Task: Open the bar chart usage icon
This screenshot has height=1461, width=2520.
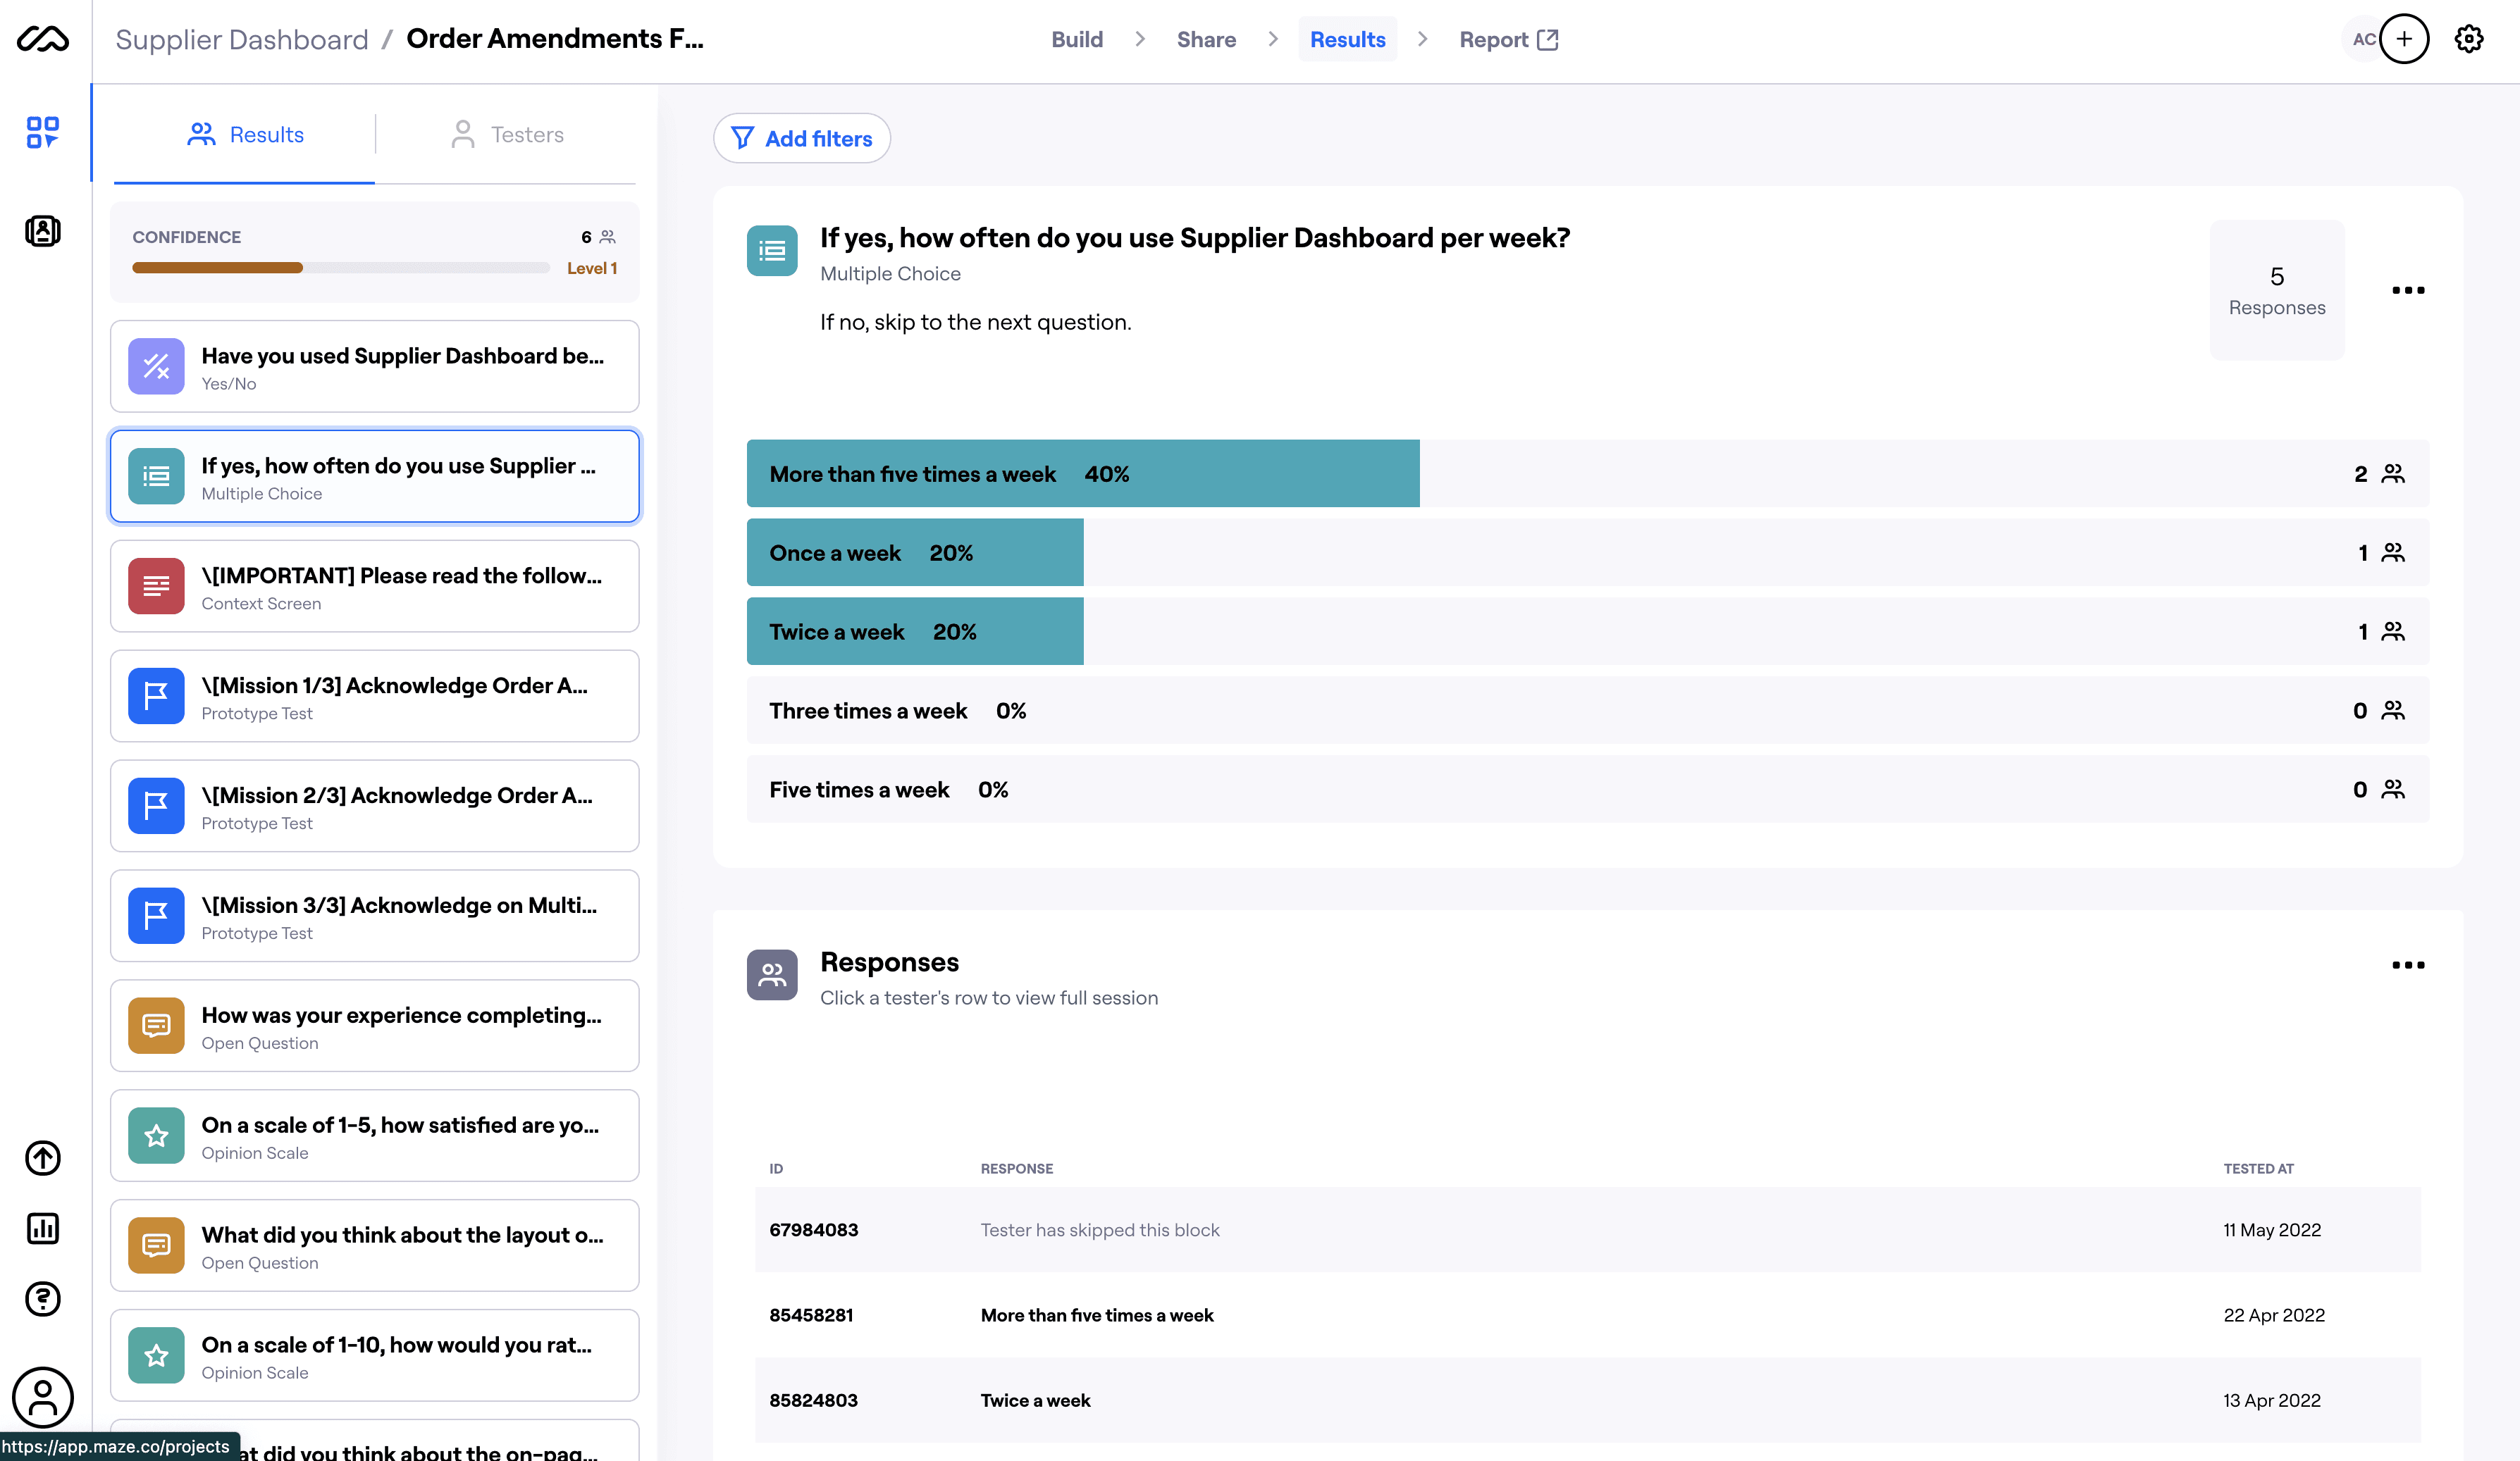Action: (x=43, y=1228)
